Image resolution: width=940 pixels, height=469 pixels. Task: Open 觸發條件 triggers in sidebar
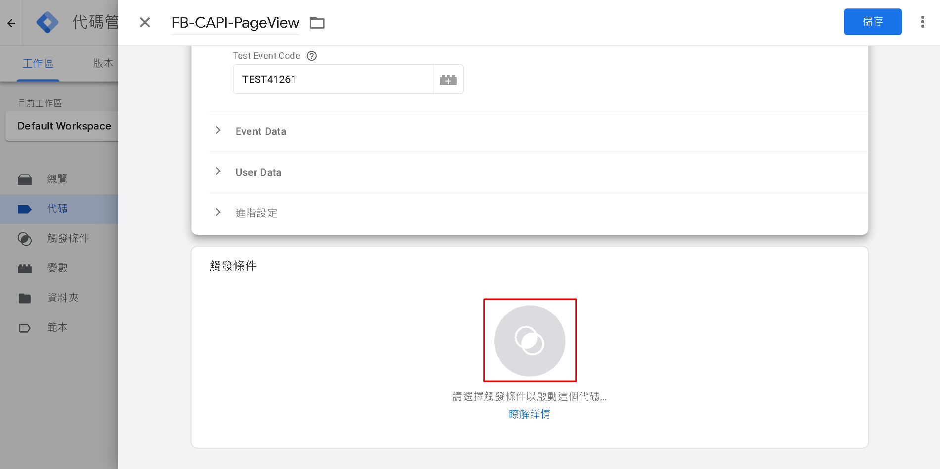point(68,238)
